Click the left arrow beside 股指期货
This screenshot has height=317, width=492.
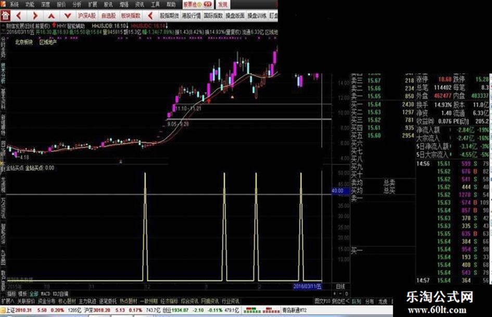point(150,16)
